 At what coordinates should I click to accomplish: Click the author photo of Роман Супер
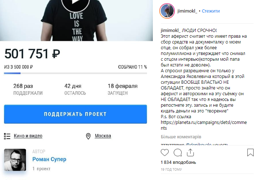pyautogui.click(x=15, y=160)
